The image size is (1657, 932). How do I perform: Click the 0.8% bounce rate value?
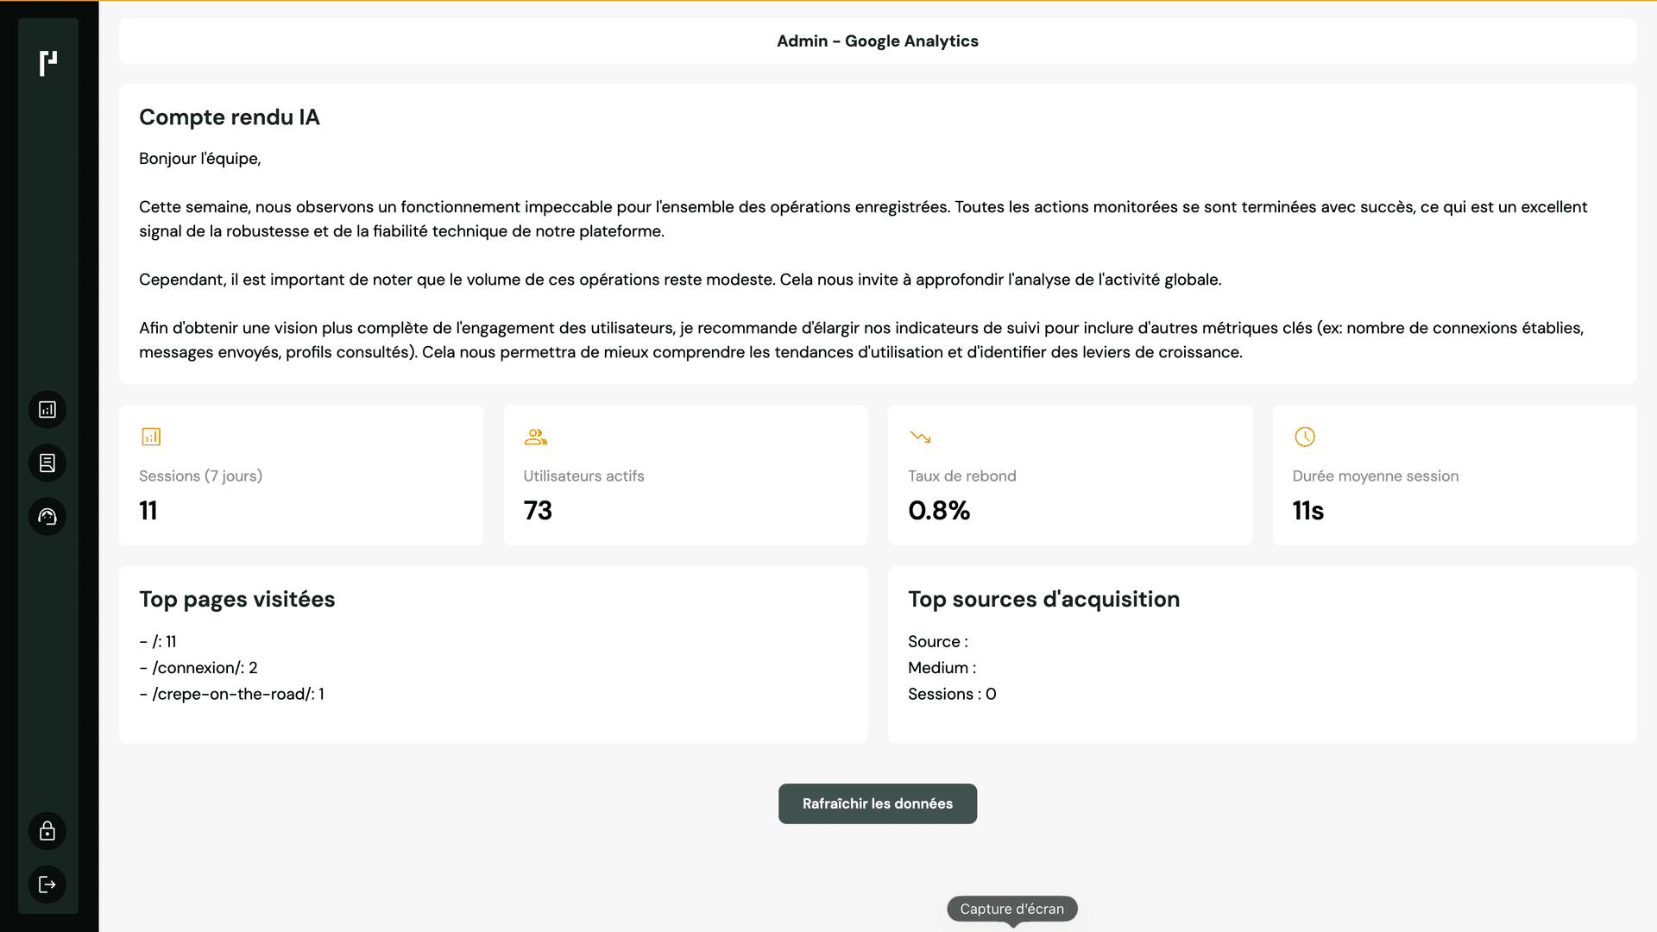click(939, 511)
